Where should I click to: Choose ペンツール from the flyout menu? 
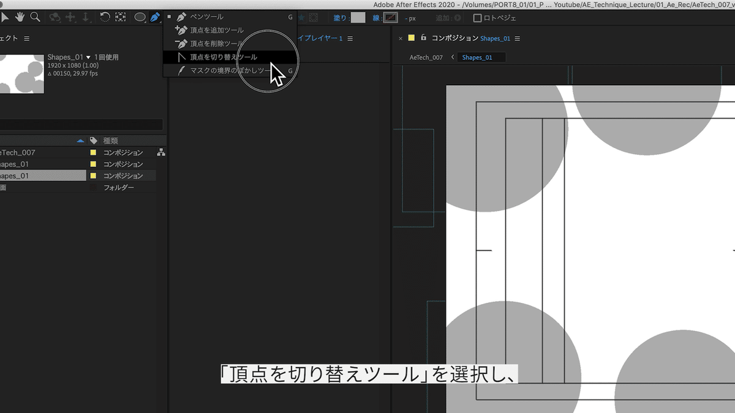230,17
